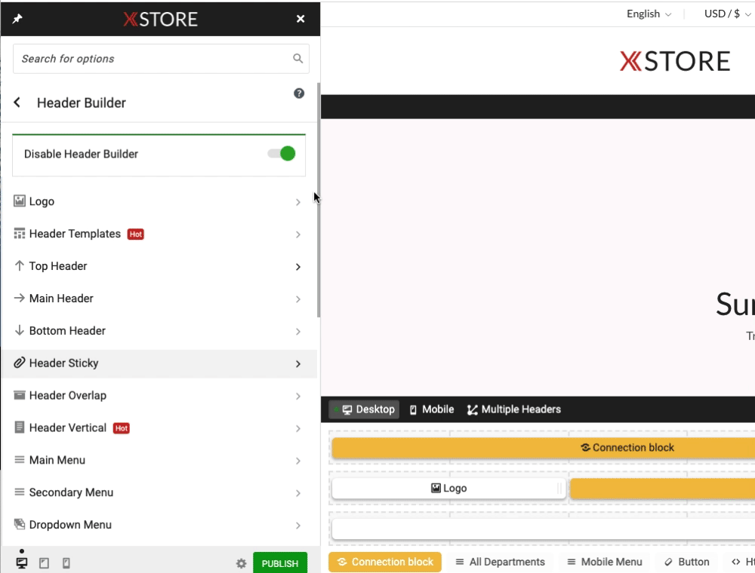Expand the Header Templates chevron
This screenshot has width=755, height=573.
pos(298,234)
